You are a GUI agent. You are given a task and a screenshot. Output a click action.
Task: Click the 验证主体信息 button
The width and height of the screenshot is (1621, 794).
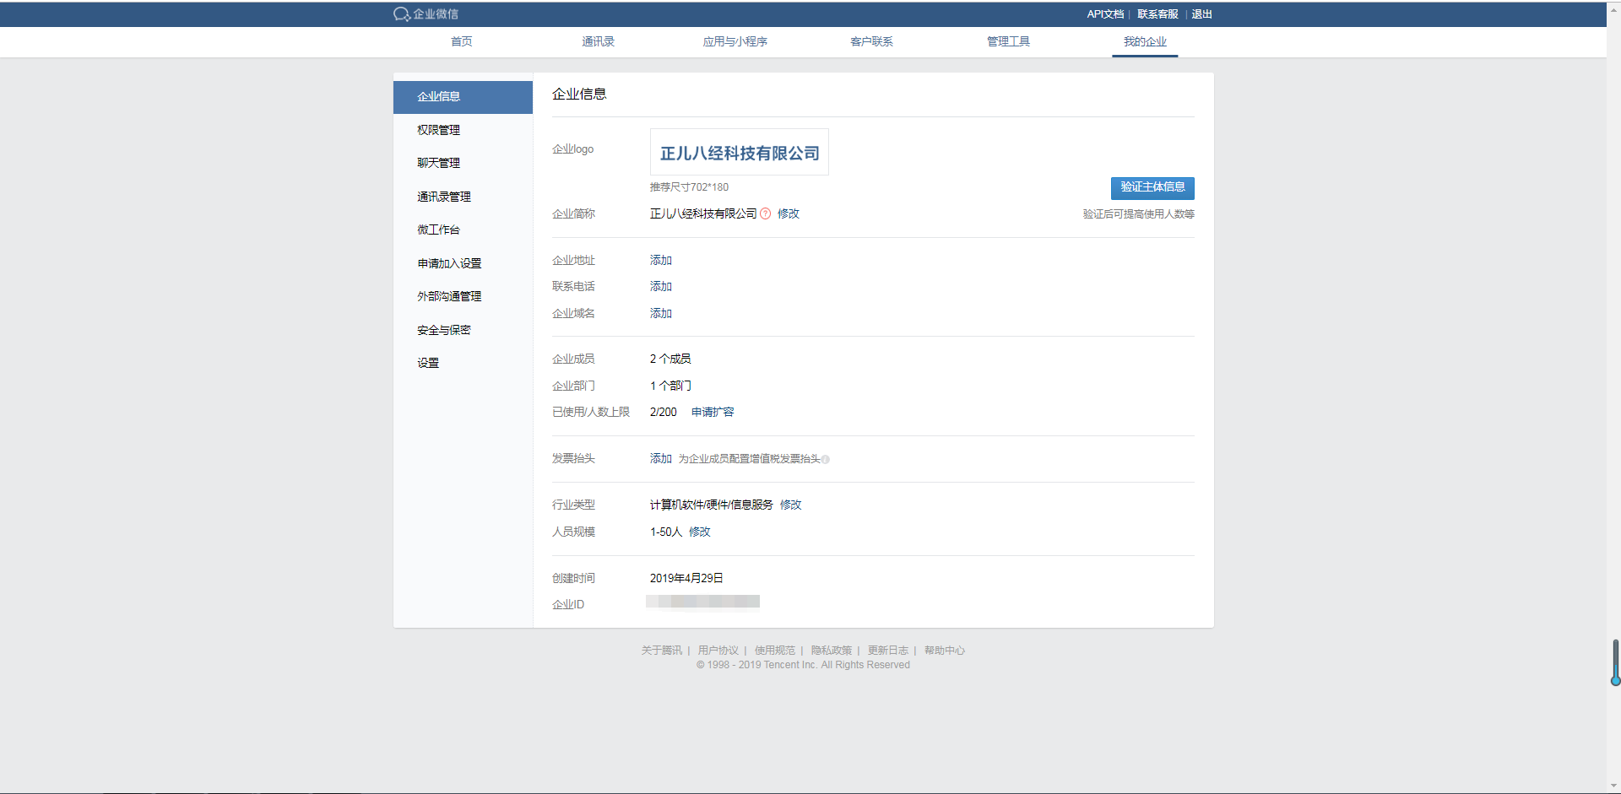click(x=1152, y=188)
